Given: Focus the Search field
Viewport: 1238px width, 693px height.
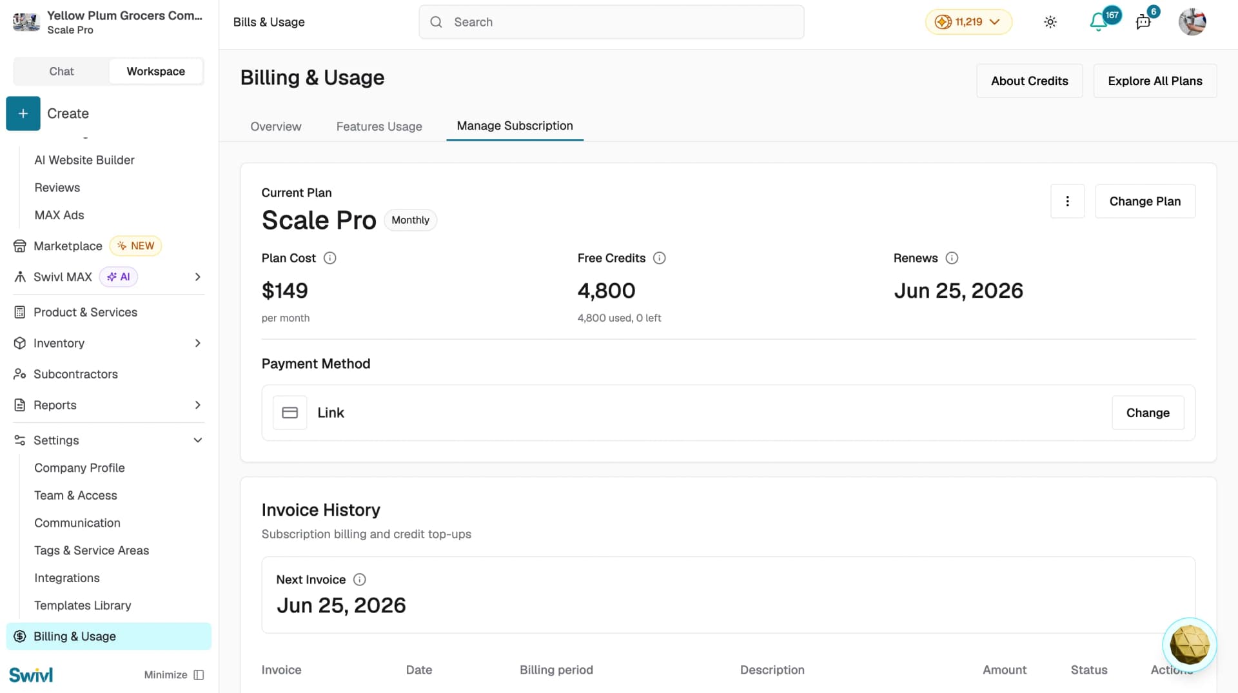Looking at the screenshot, I should tap(611, 22).
